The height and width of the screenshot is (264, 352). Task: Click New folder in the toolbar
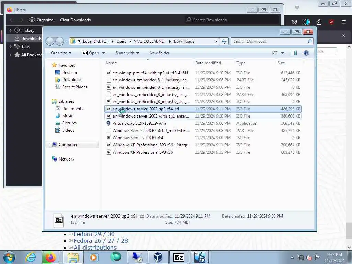point(159,53)
